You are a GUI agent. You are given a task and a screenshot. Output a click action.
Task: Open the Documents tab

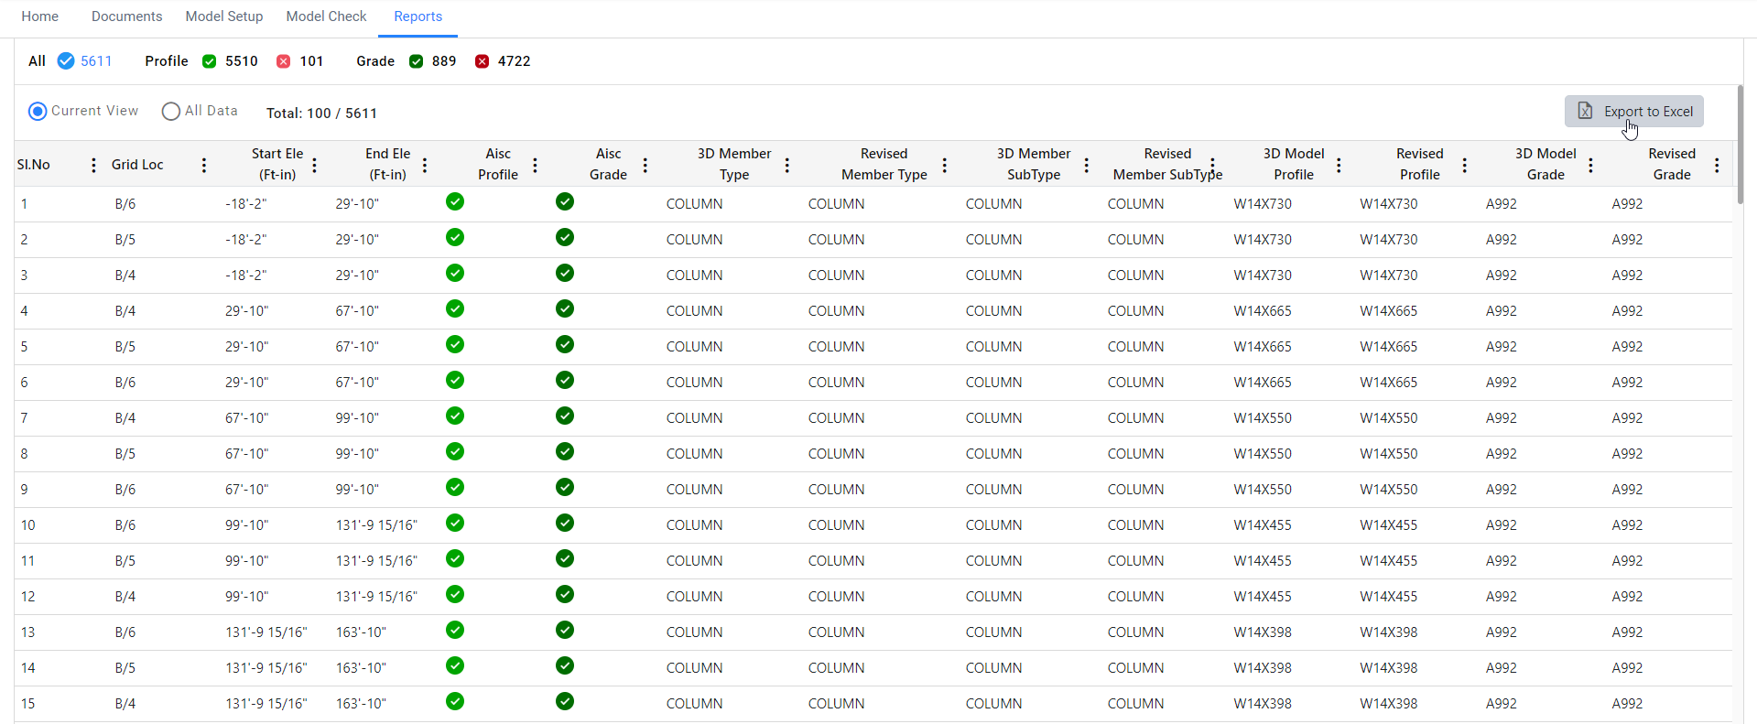click(x=126, y=16)
